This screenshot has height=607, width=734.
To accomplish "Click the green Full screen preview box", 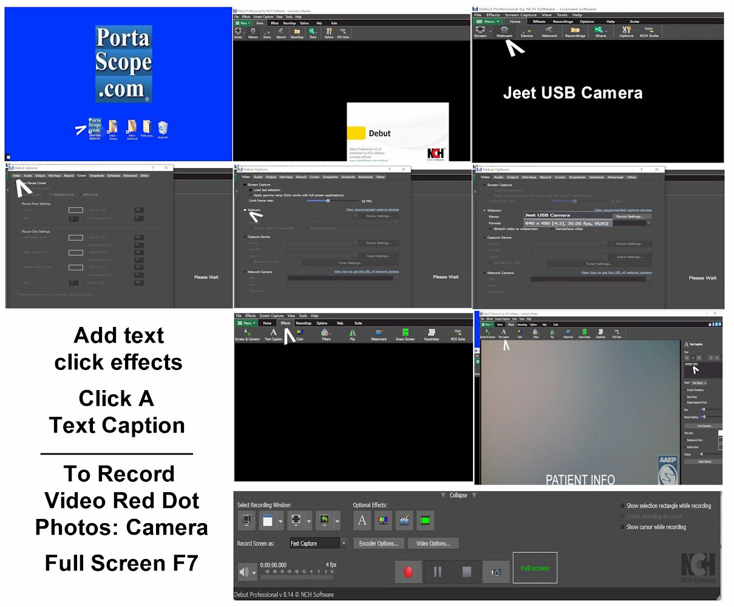I will [535, 568].
